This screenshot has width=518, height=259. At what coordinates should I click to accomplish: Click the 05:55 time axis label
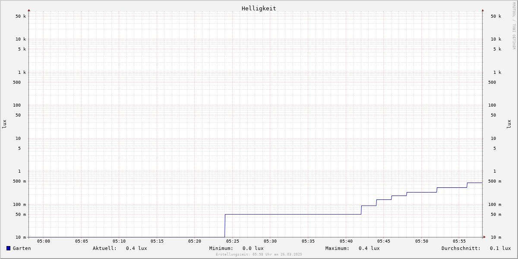tap(459, 241)
